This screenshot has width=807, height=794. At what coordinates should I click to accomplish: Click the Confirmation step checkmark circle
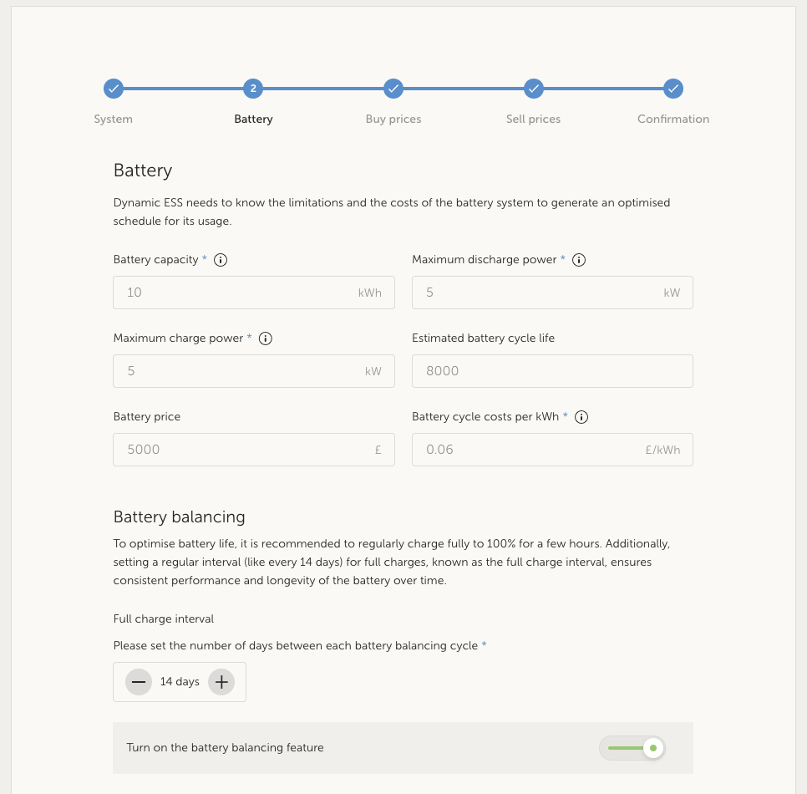tap(673, 89)
